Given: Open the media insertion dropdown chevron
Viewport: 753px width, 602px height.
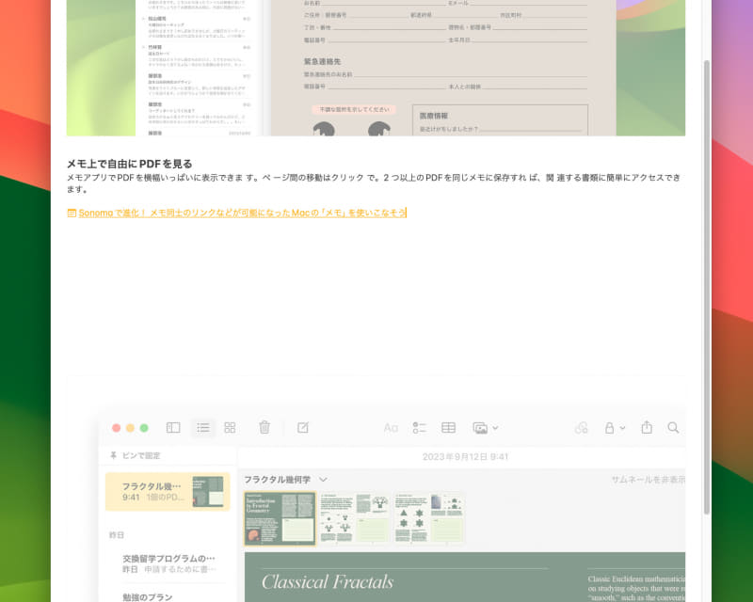Looking at the screenshot, I should (497, 428).
